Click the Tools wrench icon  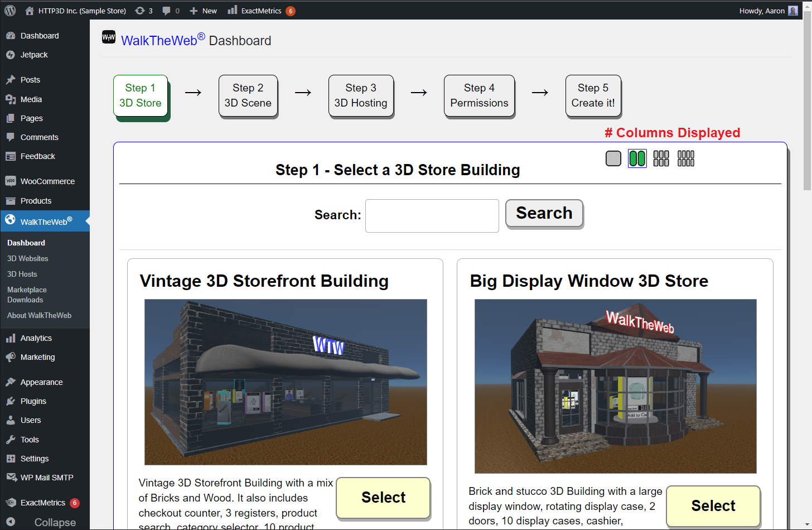point(11,440)
